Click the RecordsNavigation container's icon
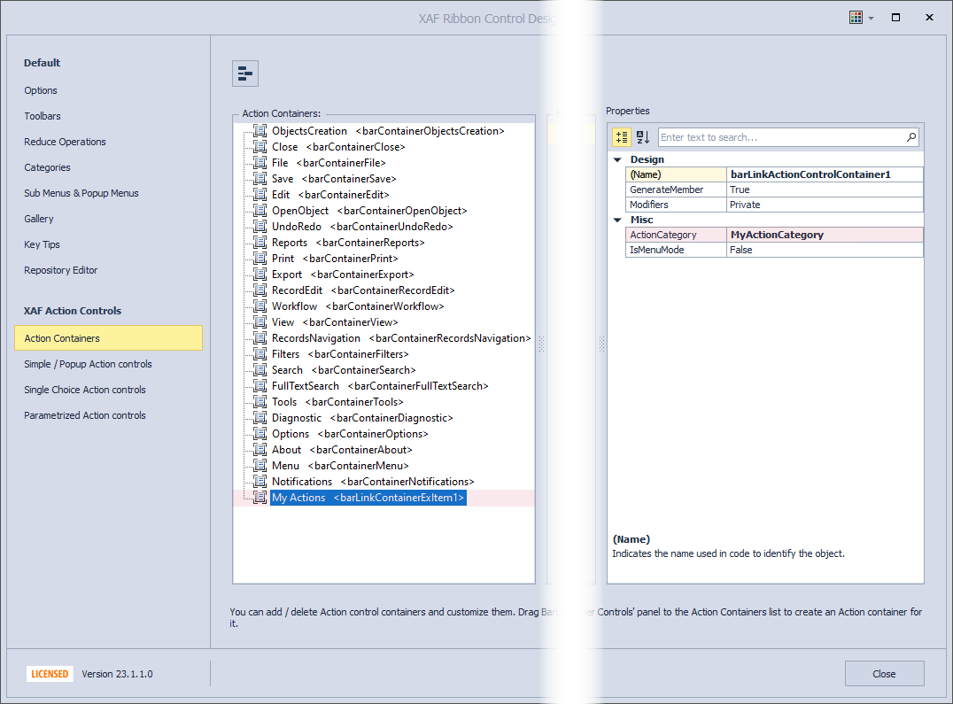The height and width of the screenshot is (704, 953). pyautogui.click(x=260, y=337)
